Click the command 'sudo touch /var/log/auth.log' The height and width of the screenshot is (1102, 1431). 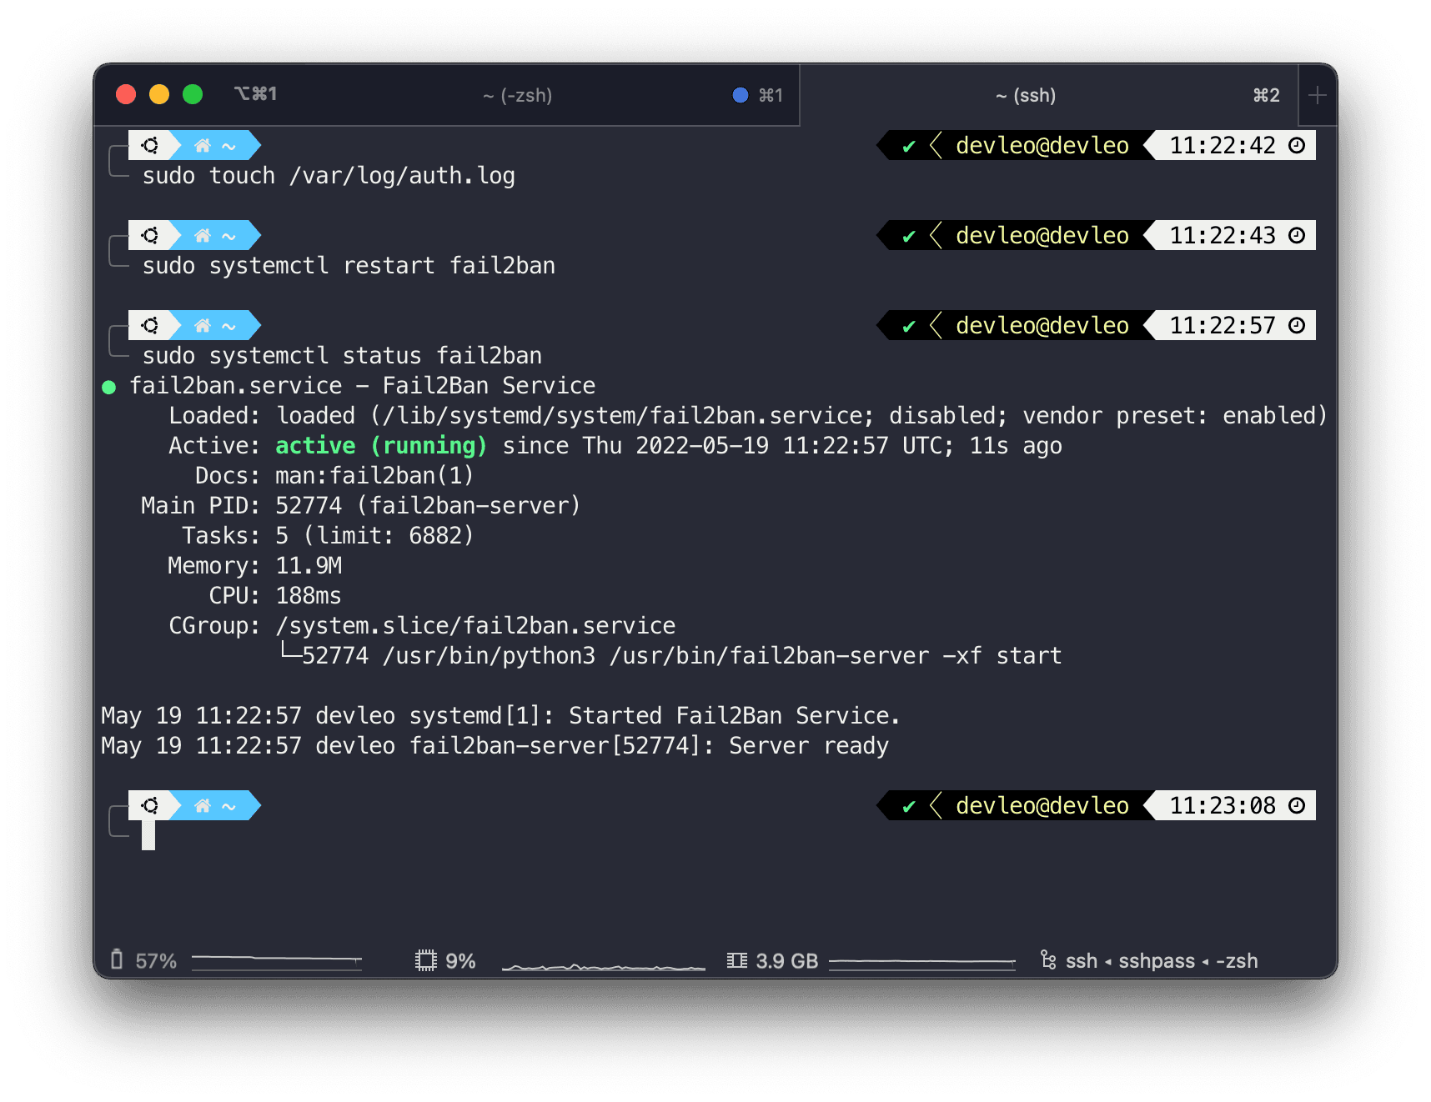[329, 176]
